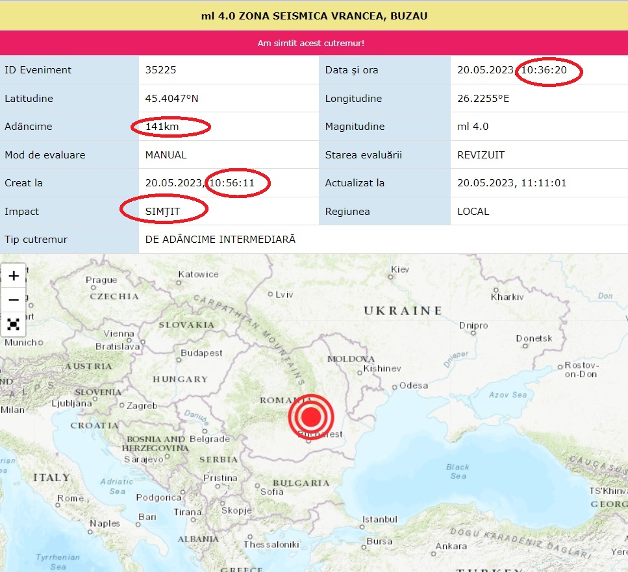Click the circled depth value 141km
The width and height of the screenshot is (628, 572).
point(162,127)
